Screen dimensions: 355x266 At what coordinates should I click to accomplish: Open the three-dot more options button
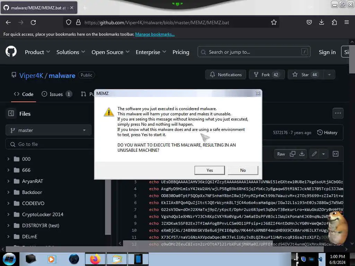[338, 113]
